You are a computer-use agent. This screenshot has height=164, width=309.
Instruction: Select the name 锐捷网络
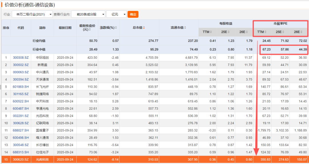tap(42, 94)
